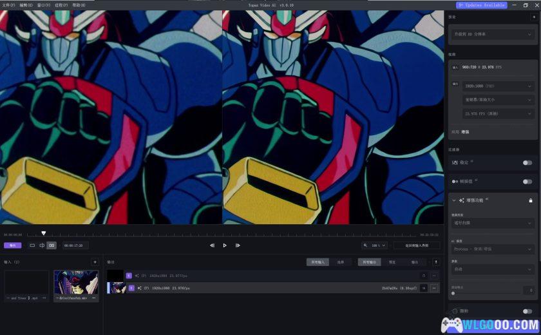Click the plus icon to add input
The height and width of the screenshot is (335, 541).
[x=95, y=262]
